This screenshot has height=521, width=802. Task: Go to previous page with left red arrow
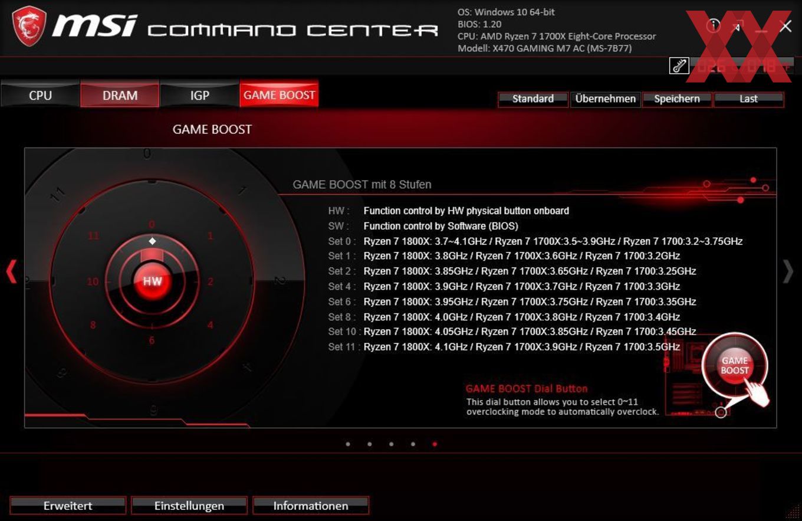pyautogui.click(x=11, y=271)
